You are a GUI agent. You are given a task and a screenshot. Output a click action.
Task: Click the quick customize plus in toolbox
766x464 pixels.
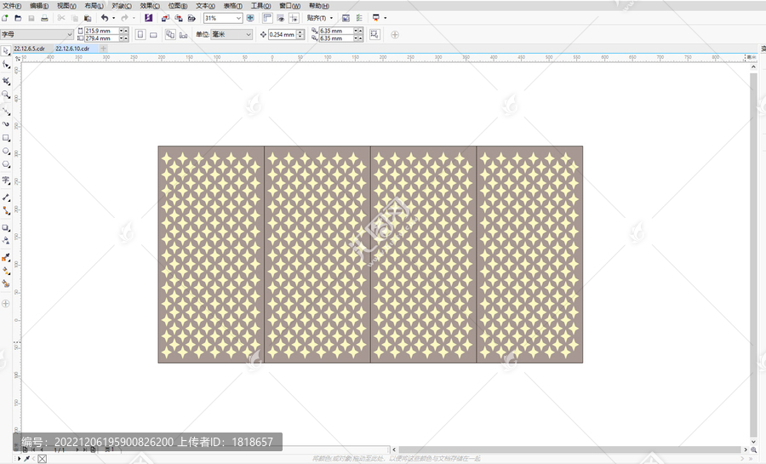(x=5, y=304)
